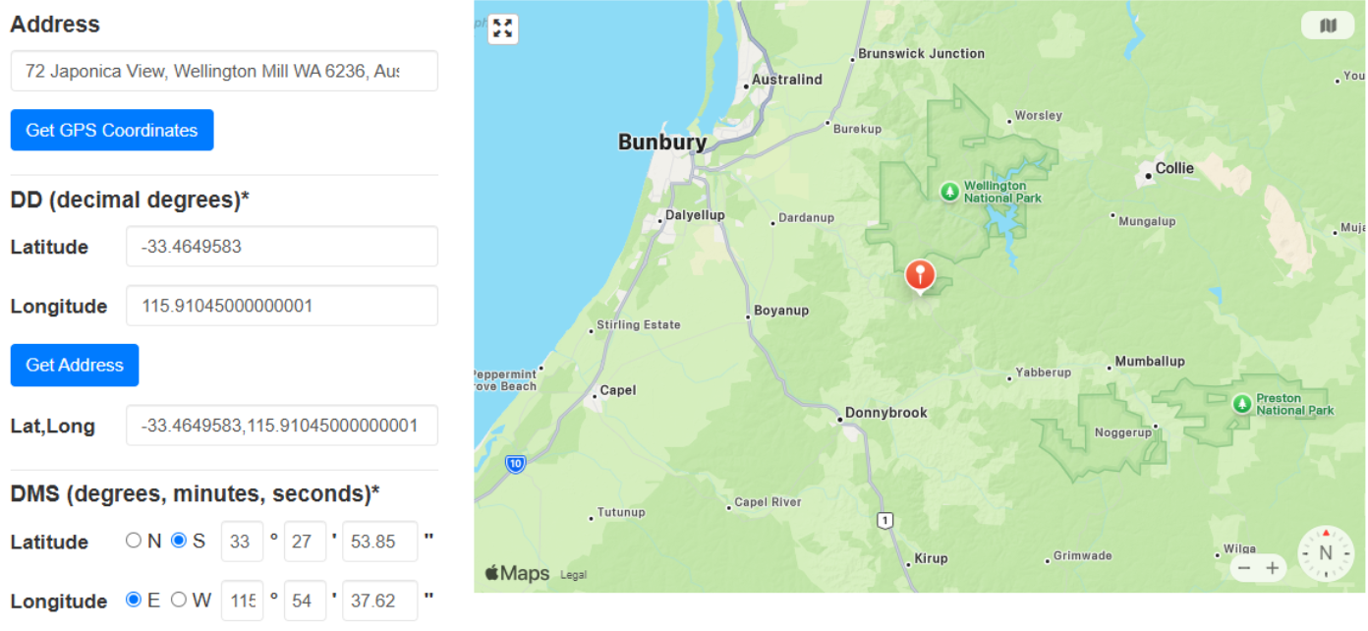Open the Legal link on map
This screenshot has width=1368, height=631.
[573, 575]
